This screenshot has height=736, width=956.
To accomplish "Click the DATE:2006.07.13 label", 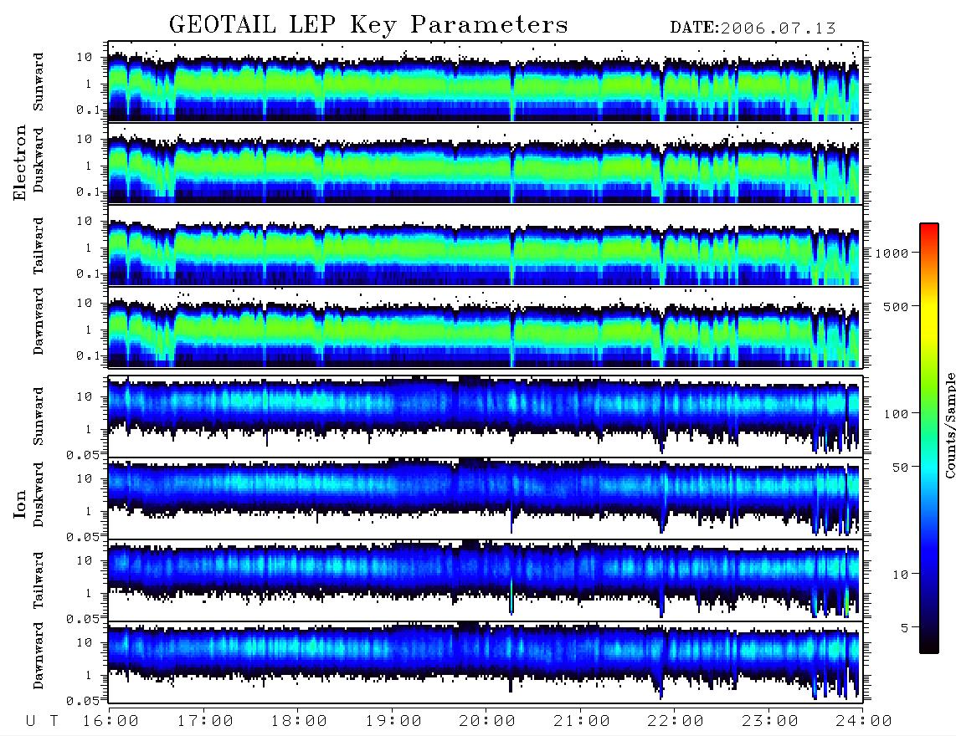I will tap(753, 28).
